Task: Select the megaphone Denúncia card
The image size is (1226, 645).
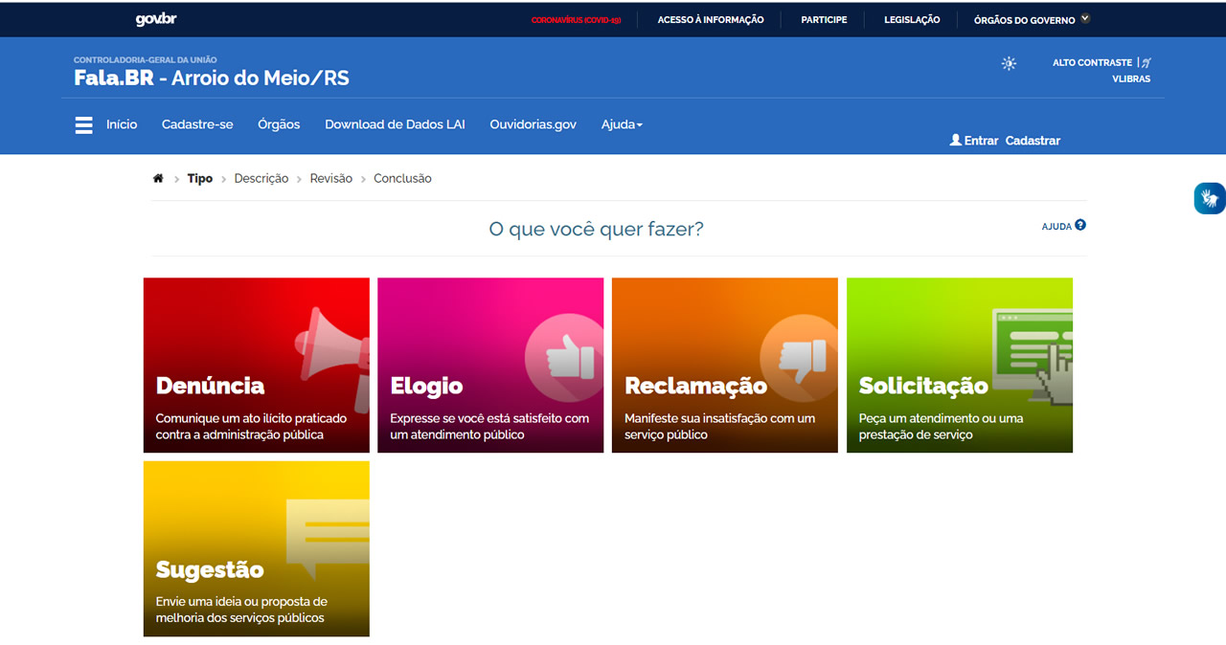Action: (256, 365)
